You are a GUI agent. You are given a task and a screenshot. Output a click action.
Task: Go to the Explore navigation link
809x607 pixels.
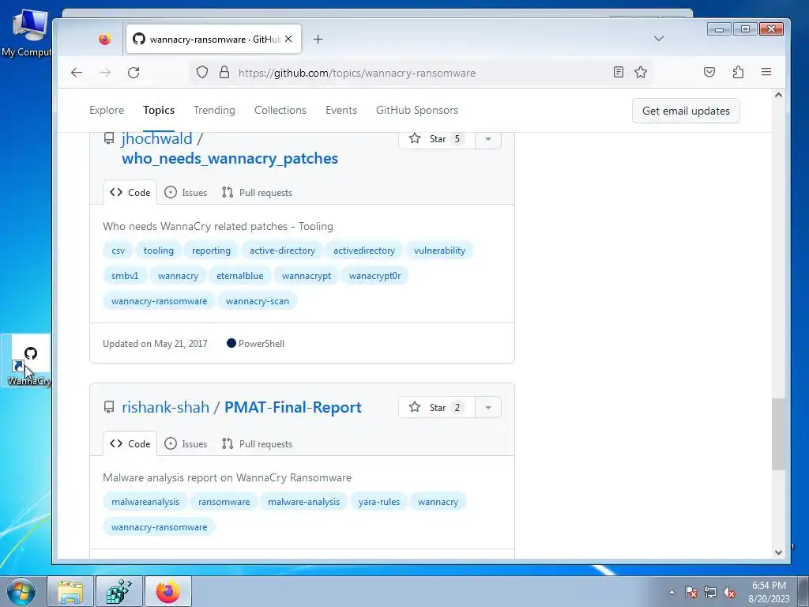(107, 111)
